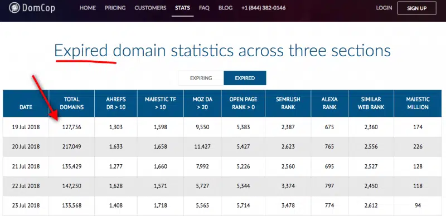Click the OPEN PAGE RANK > 0 header
Screen dimensions: 446x216
(243, 104)
